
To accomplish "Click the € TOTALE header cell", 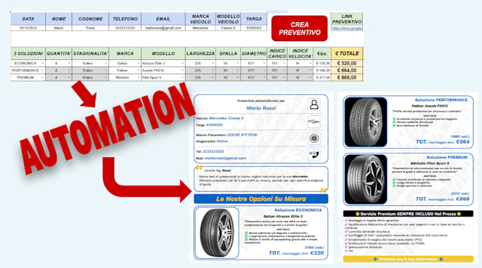I will coord(347,53).
